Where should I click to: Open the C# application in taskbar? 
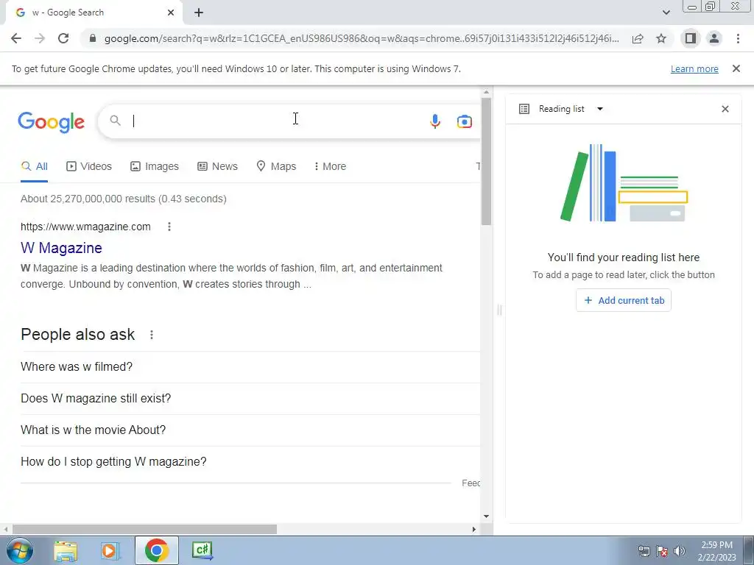point(202,550)
